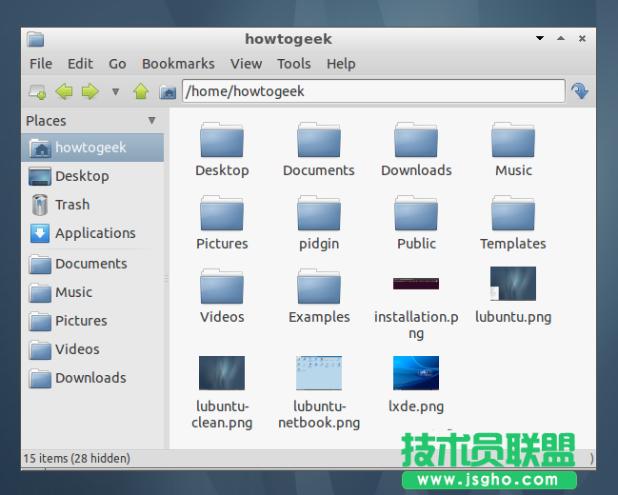Open the Edit menu
This screenshot has height=495, width=618.
coord(80,64)
